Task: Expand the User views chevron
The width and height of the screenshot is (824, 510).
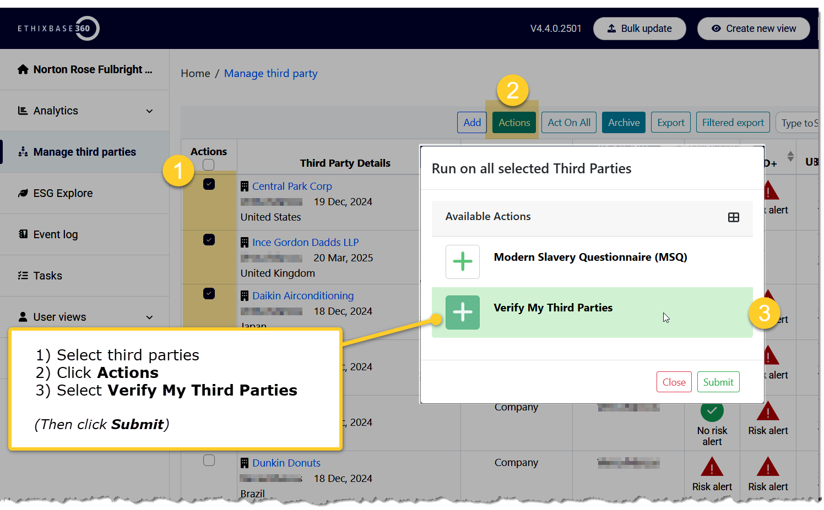Action: click(149, 317)
